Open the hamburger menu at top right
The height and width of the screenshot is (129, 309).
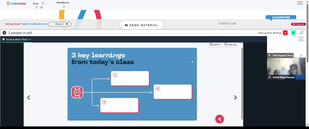[x=300, y=3]
